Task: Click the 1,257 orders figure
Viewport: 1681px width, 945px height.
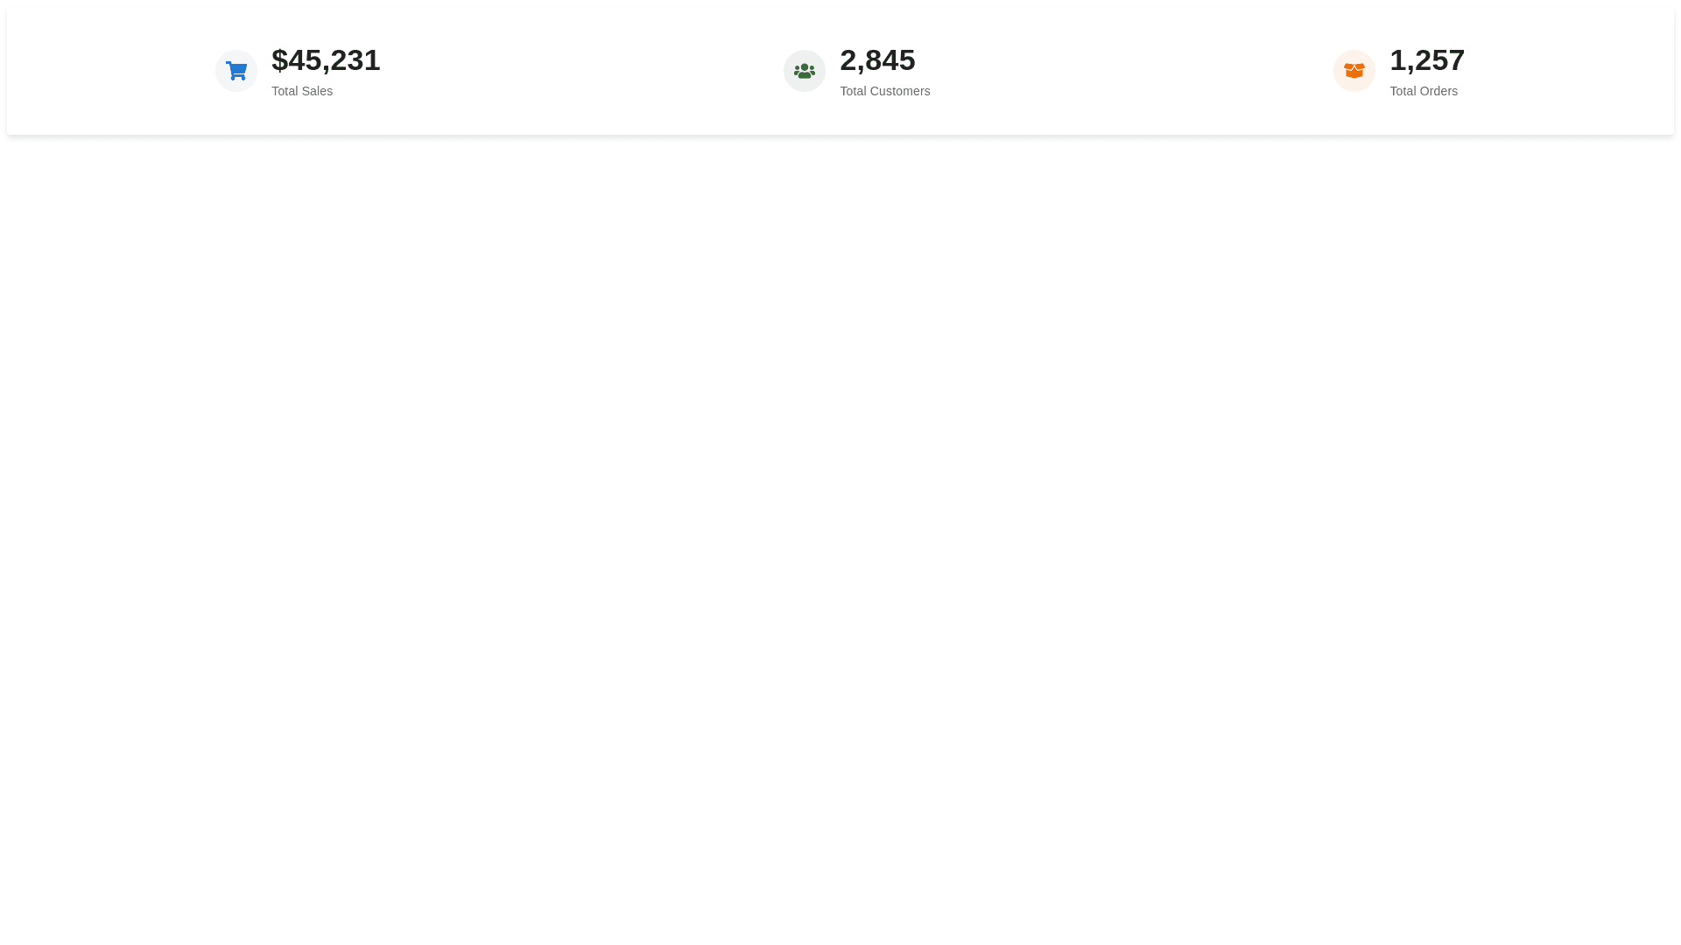Action: pyautogui.click(x=1427, y=60)
